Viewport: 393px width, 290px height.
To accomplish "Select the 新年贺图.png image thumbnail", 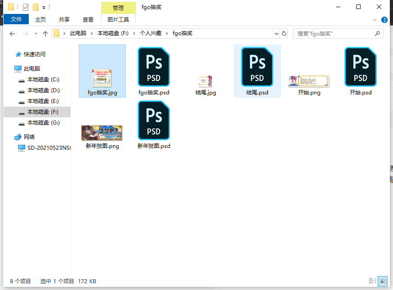I will 102,133.
